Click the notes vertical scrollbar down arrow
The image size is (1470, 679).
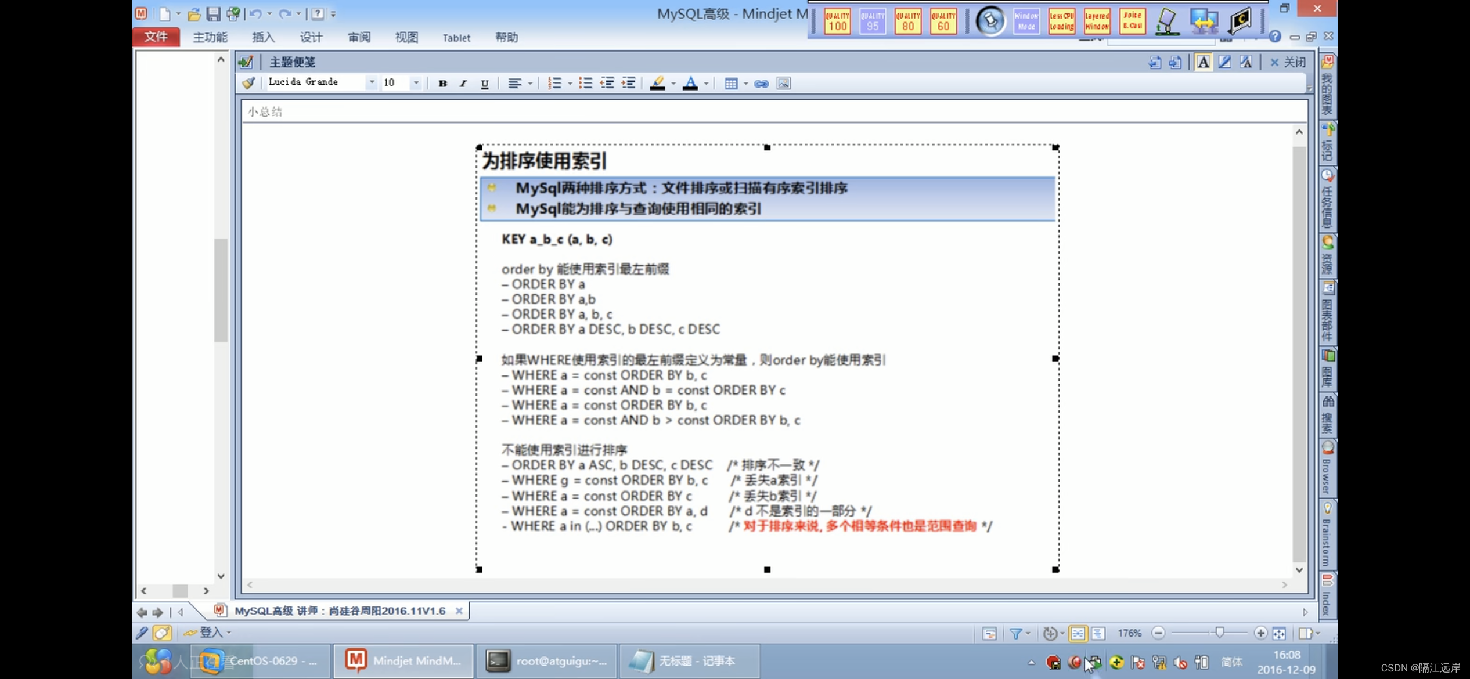click(x=1299, y=570)
